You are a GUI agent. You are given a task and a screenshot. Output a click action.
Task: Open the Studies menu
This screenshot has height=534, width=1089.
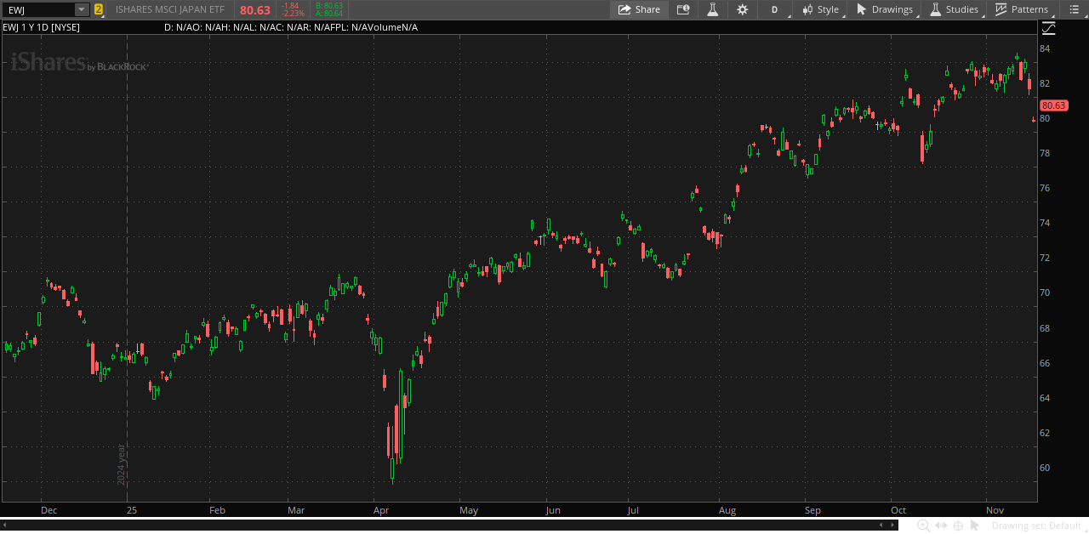tap(954, 9)
